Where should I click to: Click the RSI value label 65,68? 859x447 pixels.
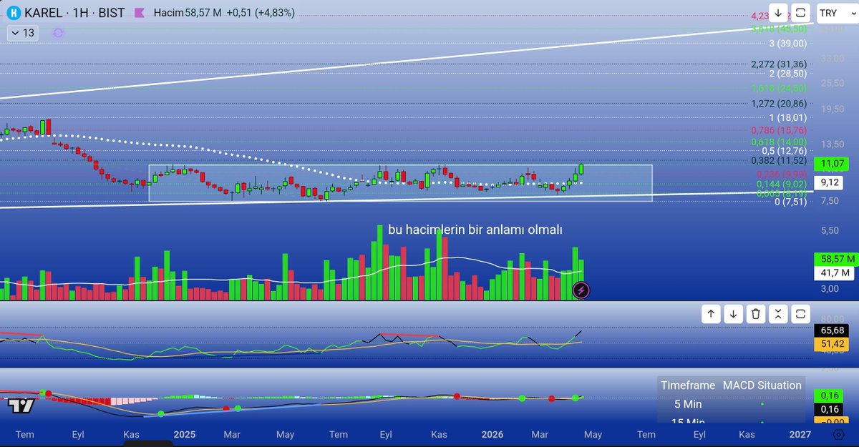[831, 331]
